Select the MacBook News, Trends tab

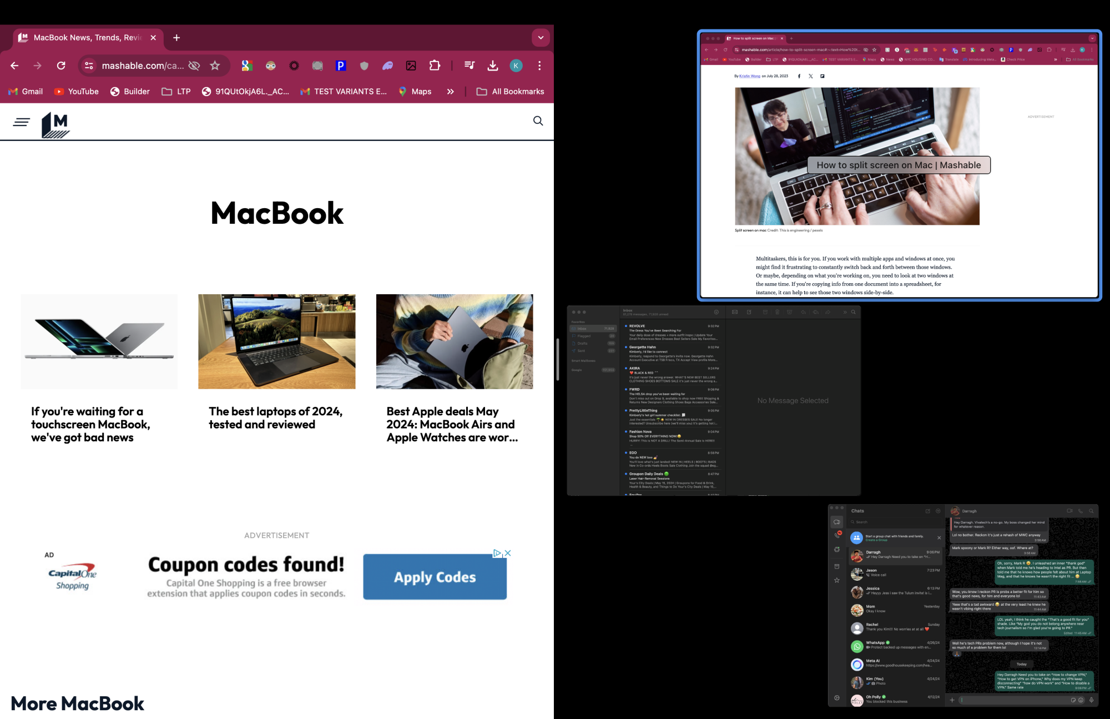(87, 38)
